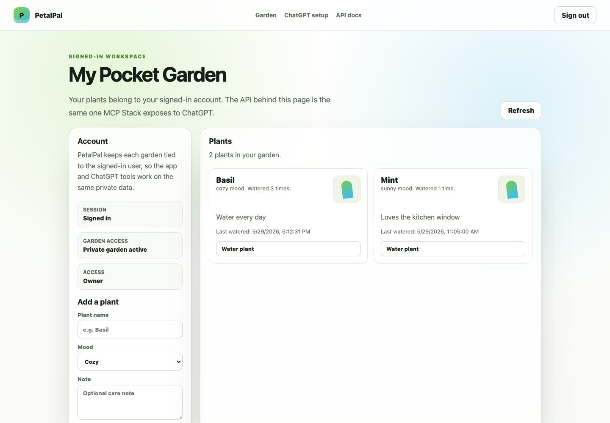Viewport: 610px width, 423px height.
Task: Click the Basil card title
Action: click(225, 180)
